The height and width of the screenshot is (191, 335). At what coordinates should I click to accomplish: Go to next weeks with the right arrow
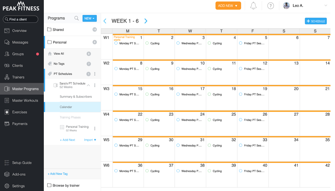[x=146, y=21]
